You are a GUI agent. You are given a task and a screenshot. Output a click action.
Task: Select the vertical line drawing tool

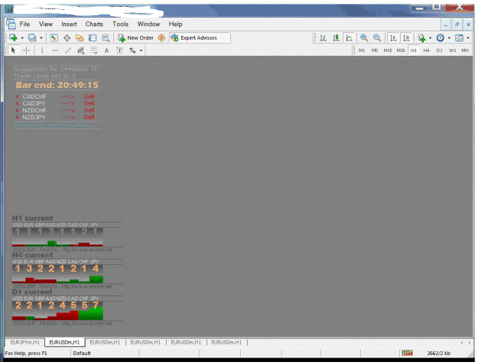42,51
